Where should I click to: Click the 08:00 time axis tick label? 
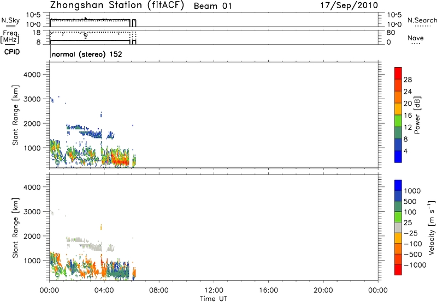pyautogui.click(x=159, y=291)
